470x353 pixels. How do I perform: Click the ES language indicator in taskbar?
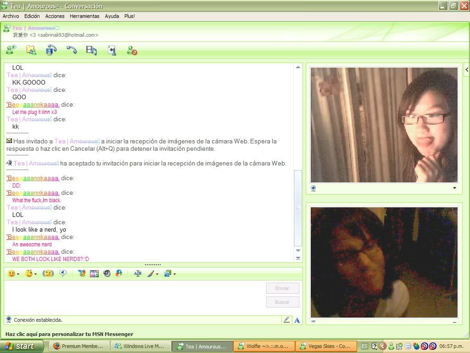click(364, 346)
